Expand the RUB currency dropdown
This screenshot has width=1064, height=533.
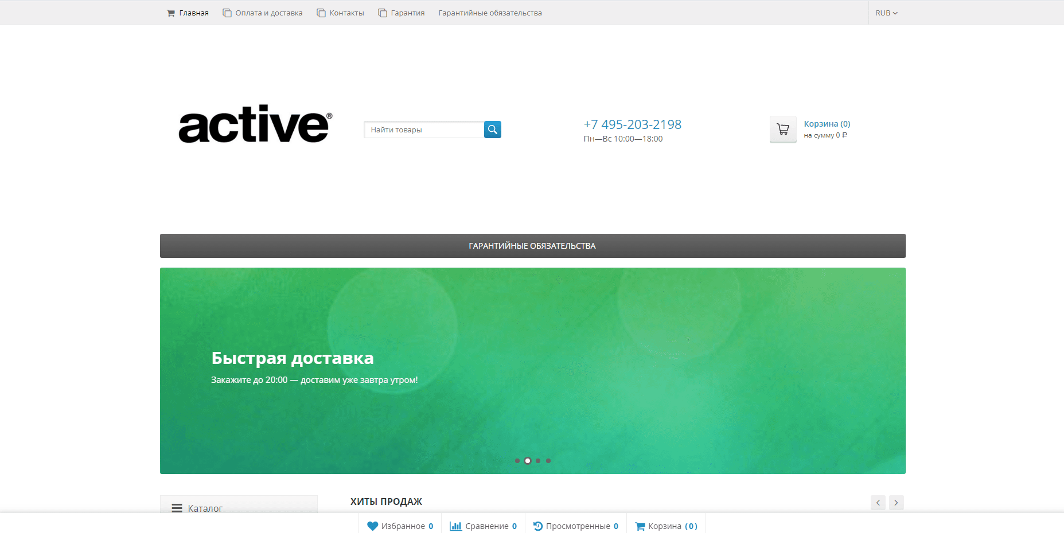point(886,13)
